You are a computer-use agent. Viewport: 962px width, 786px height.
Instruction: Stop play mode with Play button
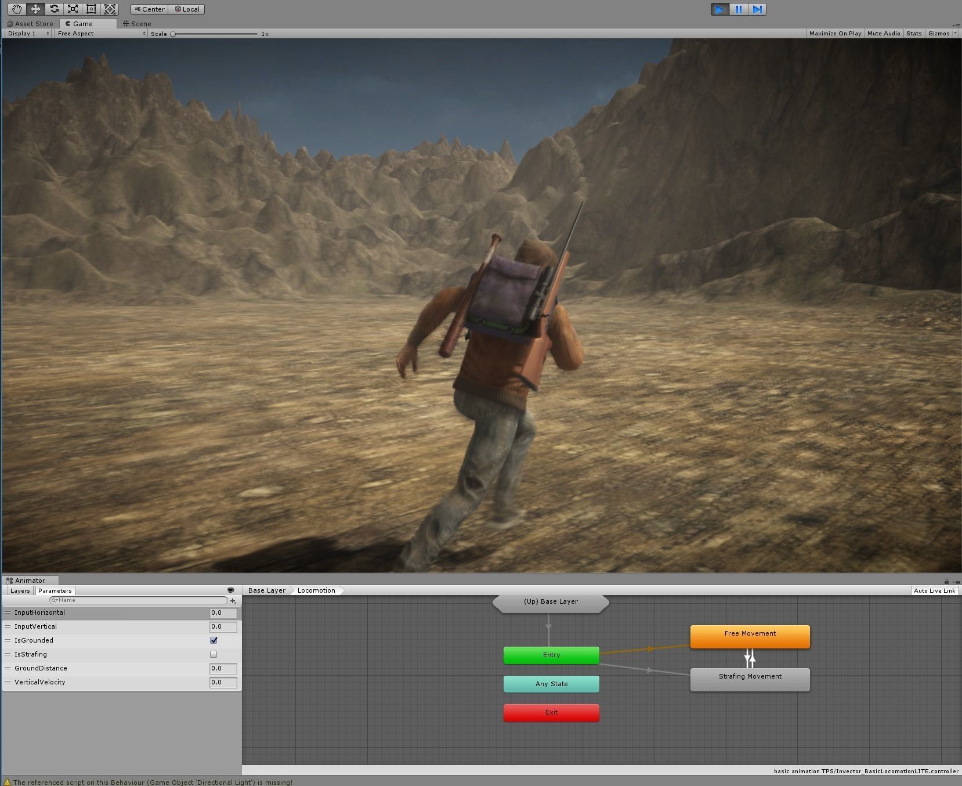click(719, 9)
